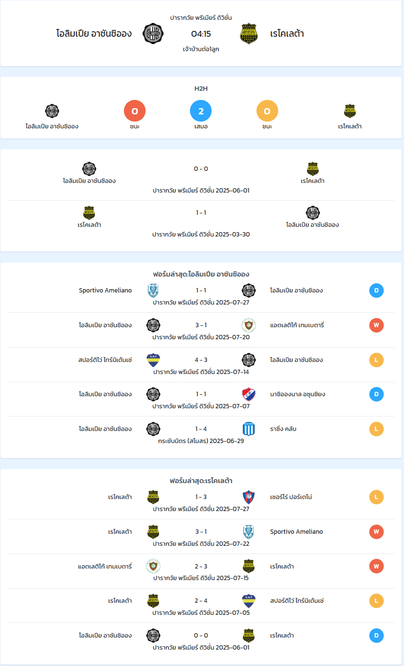Click the blue 2 draws circle in H2H
The image size is (404, 666).
(x=201, y=111)
